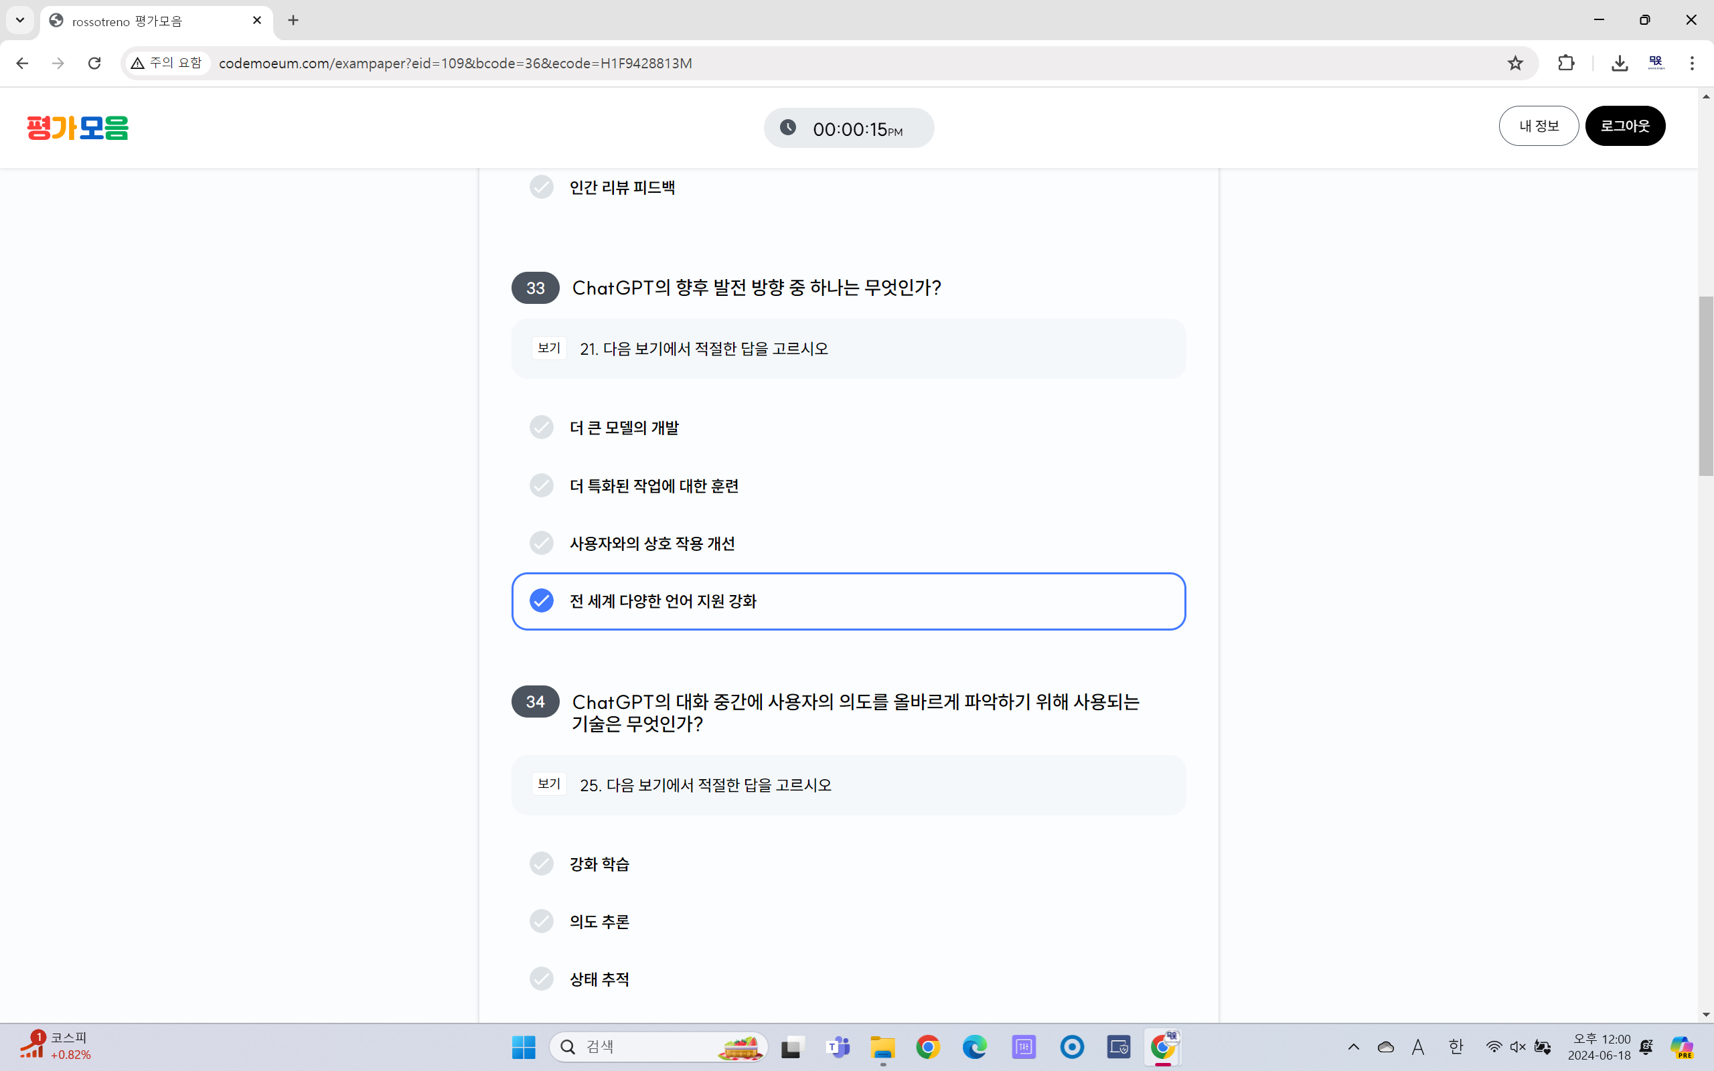Open 내 정보 button

(x=1539, y=126)
